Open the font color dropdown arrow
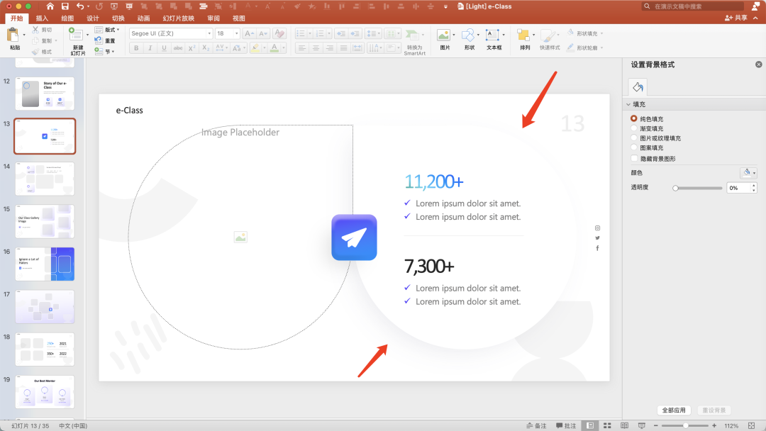Screen dimensions: 766x431 pos(283,47)
